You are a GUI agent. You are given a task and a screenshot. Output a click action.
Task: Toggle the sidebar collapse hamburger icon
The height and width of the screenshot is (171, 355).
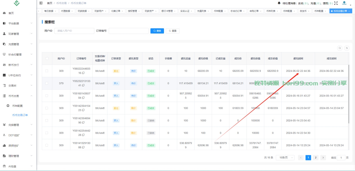(41, 3)
